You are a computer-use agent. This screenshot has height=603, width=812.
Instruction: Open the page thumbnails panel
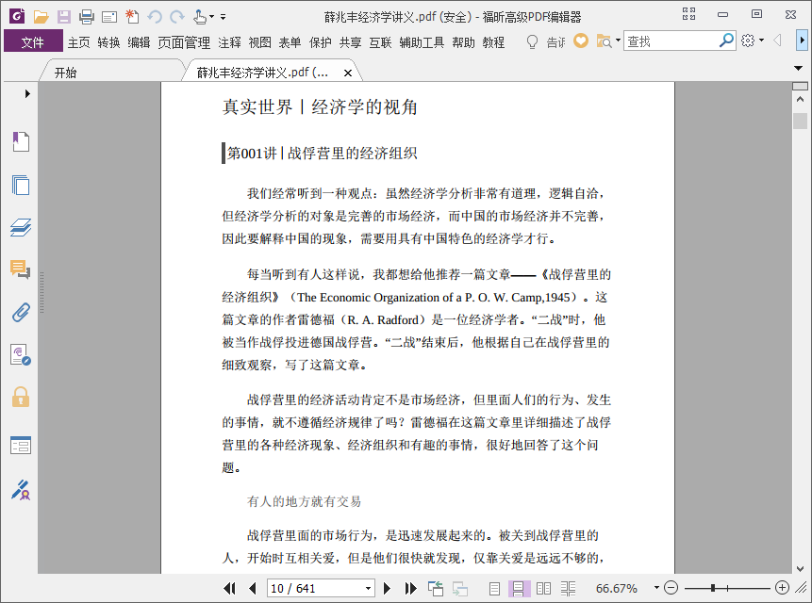21,185
